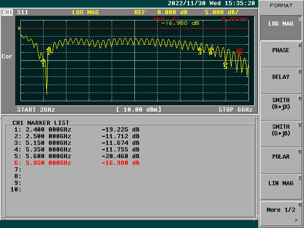
Task: Select marker list row 2: 2.500 GHz
Action: tap(77, 136)
